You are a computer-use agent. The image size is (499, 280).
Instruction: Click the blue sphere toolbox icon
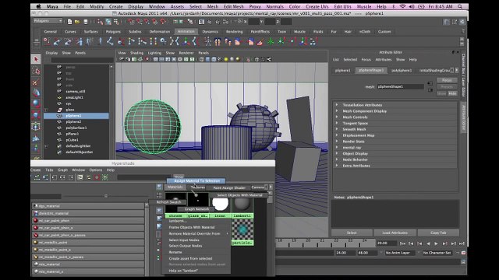36,103
